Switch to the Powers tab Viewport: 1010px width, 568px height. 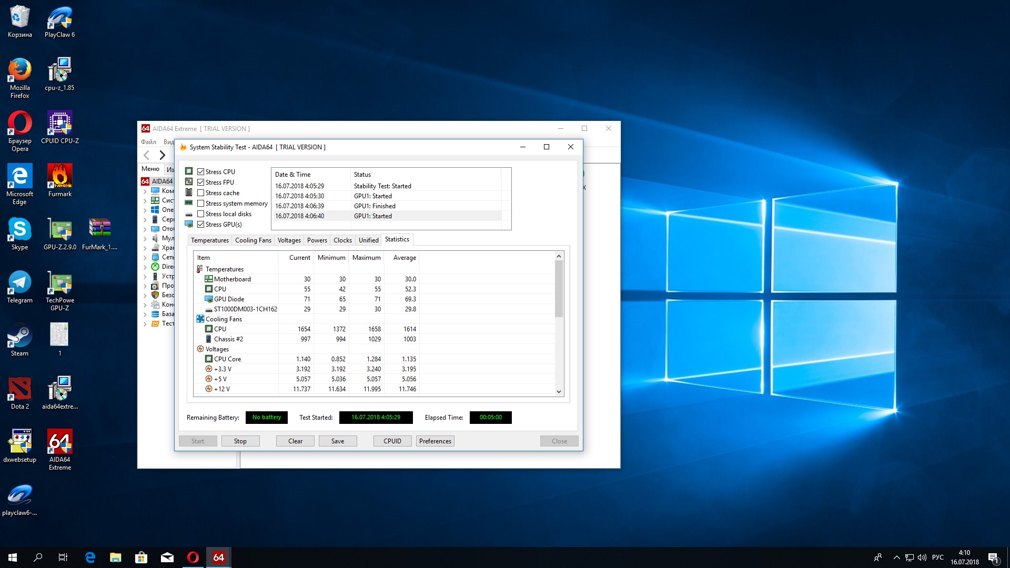pyautogui.click(x=317, y=240)
